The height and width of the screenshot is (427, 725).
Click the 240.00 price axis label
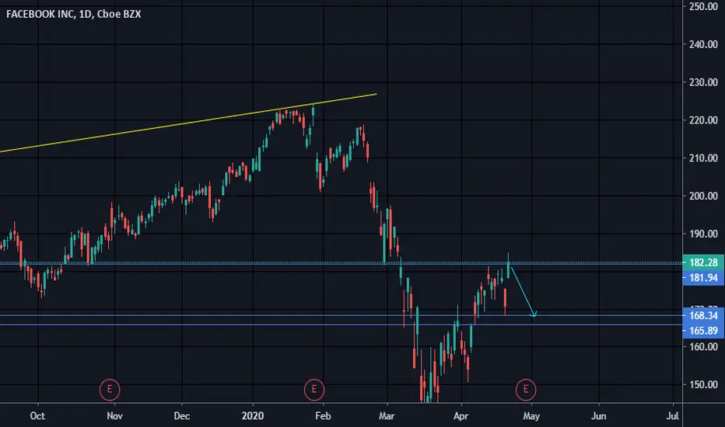click(x=703, y=44)
